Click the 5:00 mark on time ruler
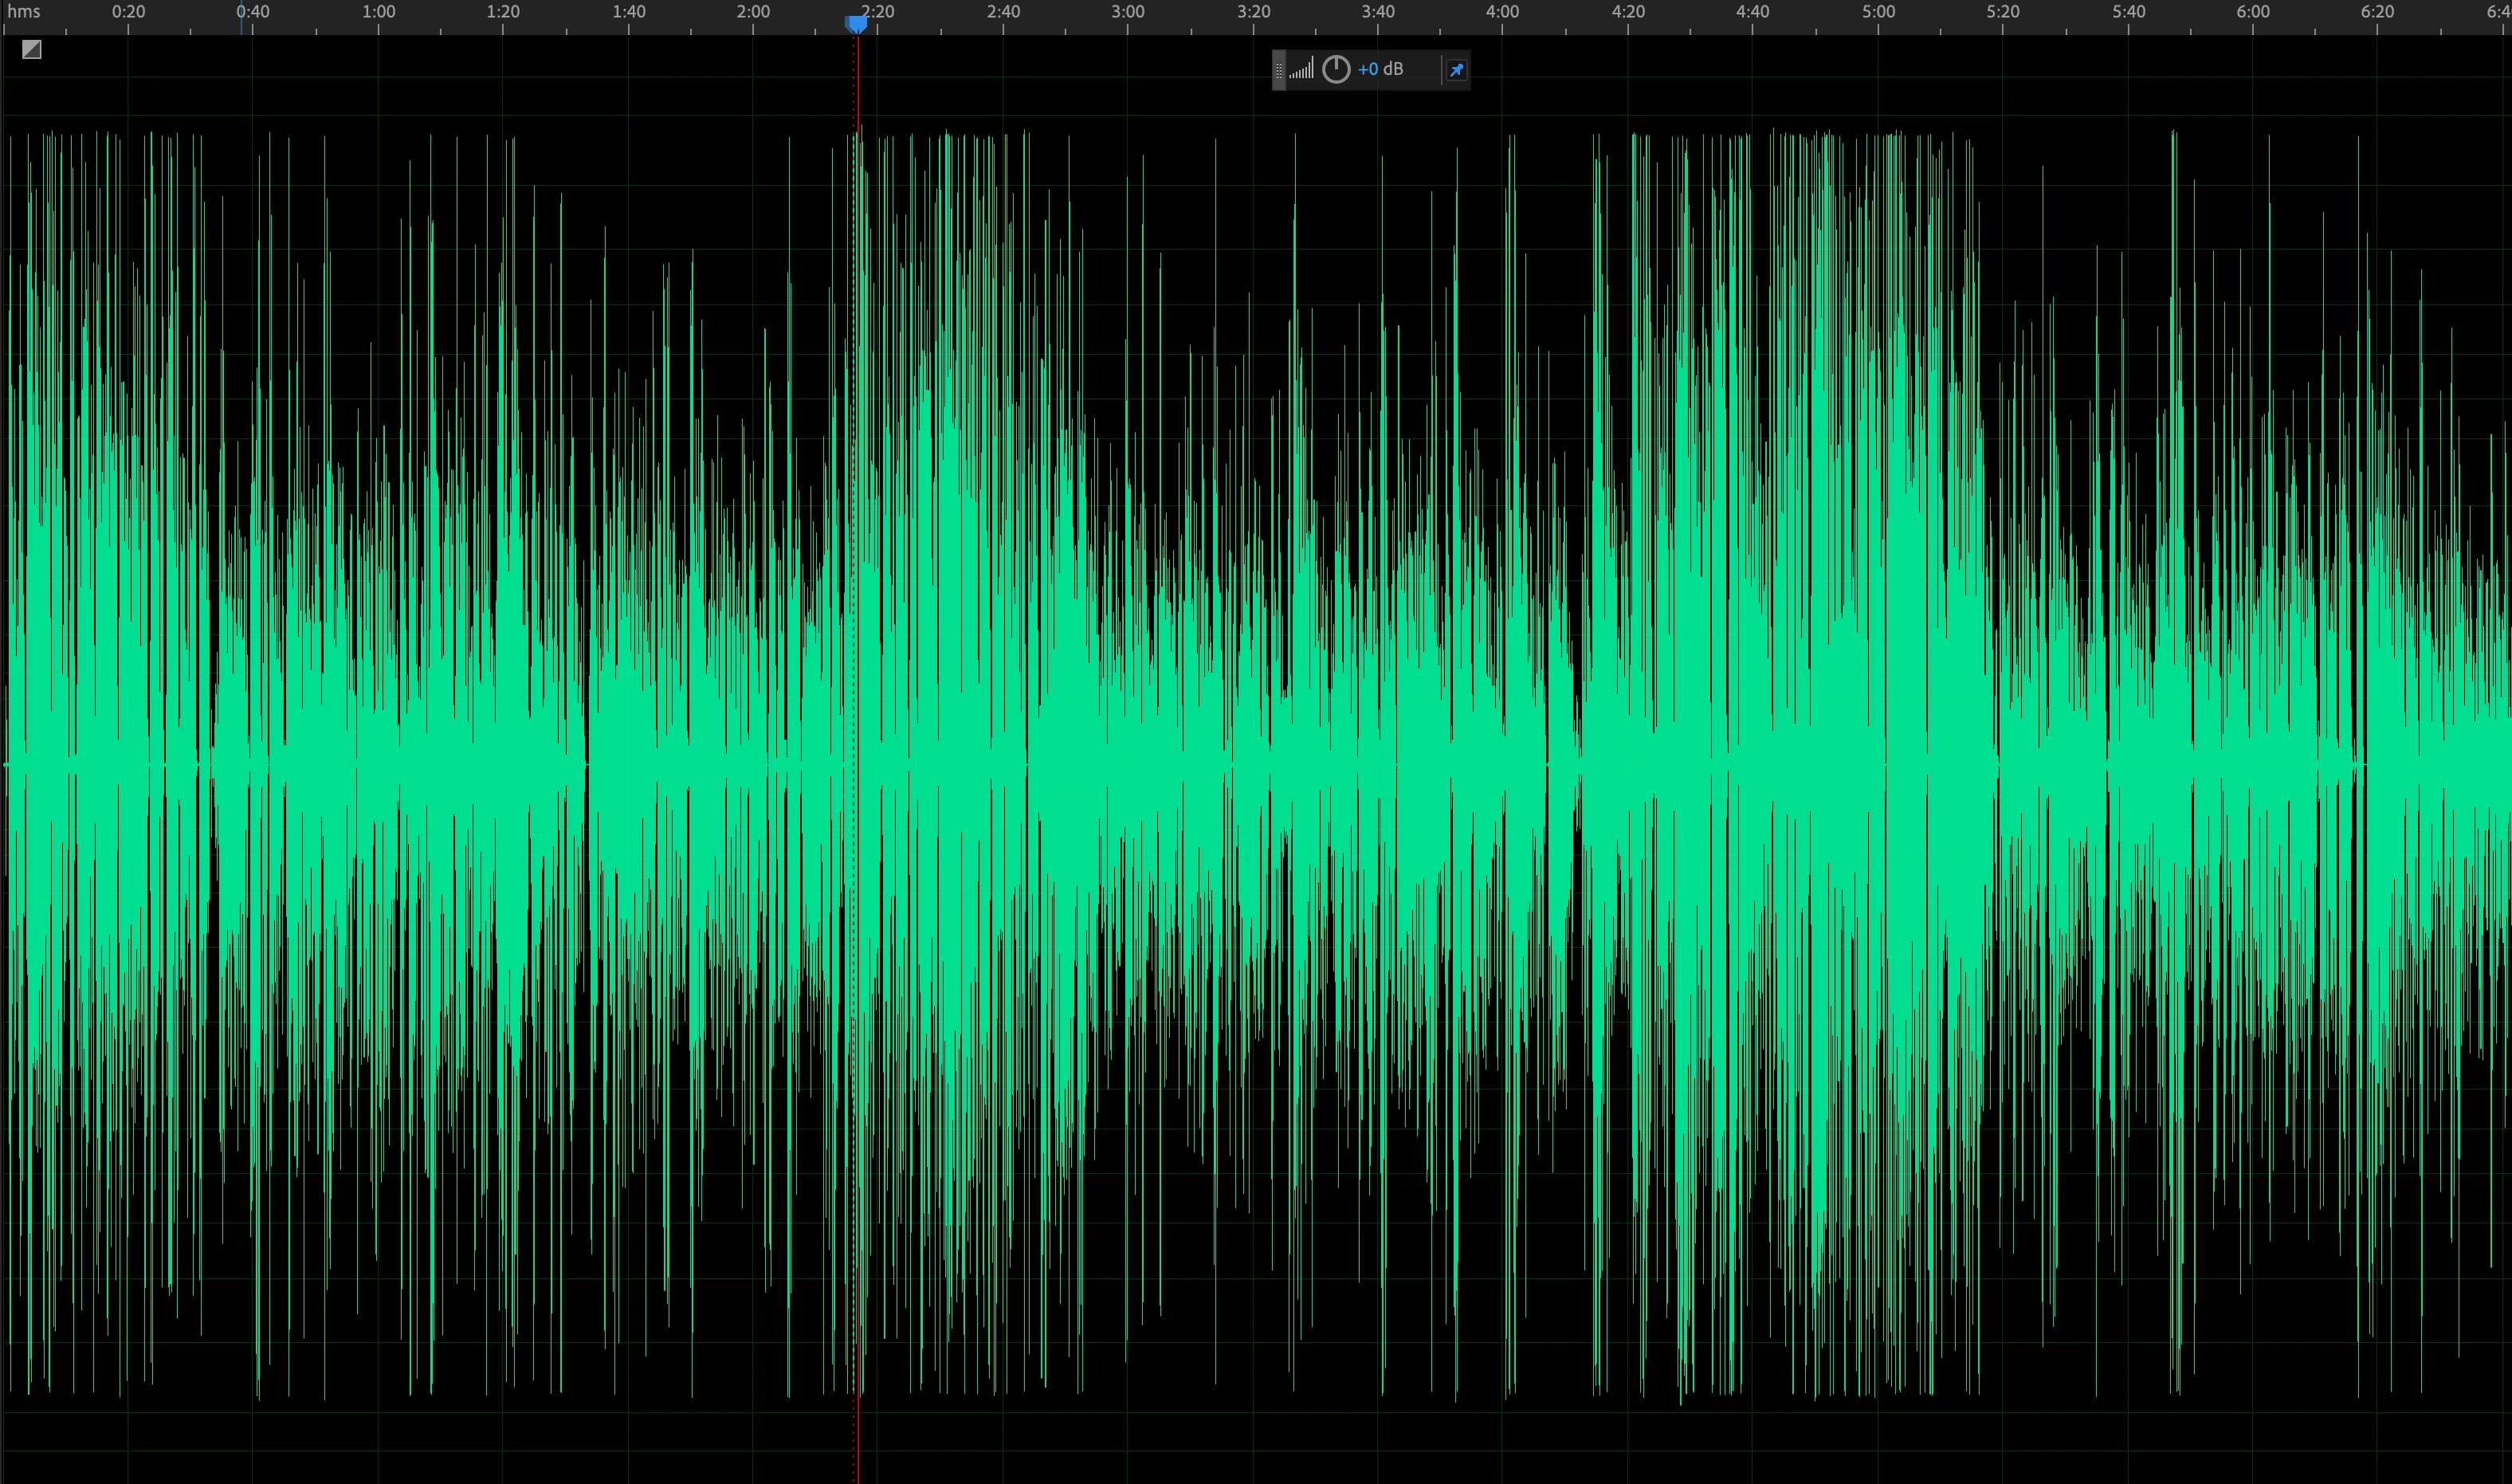The width and height of the screenshot is (2512, 1484). point(1878,12)
